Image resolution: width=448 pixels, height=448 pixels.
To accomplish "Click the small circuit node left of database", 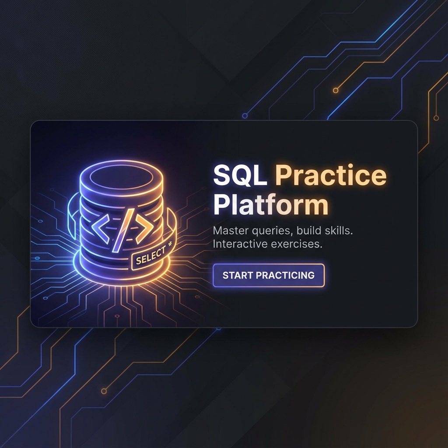I will [x=37, y=258].
